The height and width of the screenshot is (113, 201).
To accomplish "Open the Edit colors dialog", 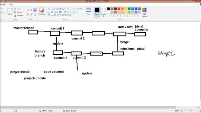I will click(x=144, y=12).
